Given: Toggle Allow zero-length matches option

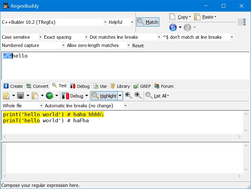Looking at the screenshot, I should click(x=98, y=45).
